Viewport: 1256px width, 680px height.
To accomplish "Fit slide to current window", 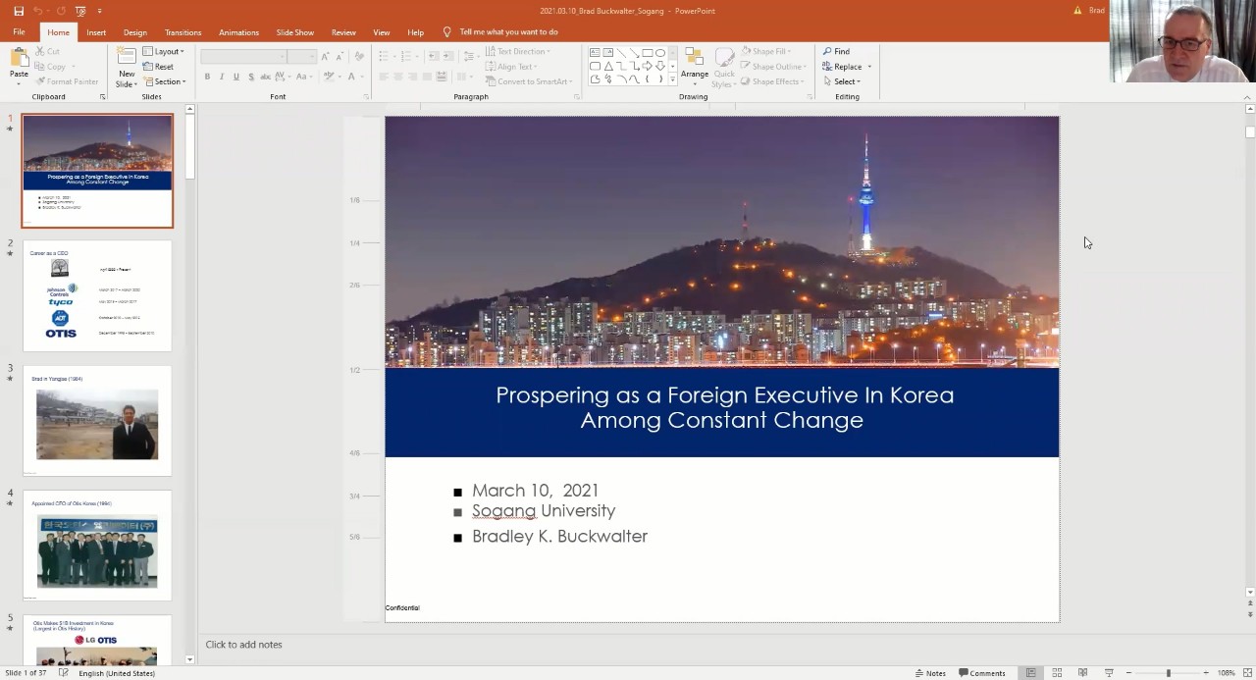I will tap(1248, 673).
